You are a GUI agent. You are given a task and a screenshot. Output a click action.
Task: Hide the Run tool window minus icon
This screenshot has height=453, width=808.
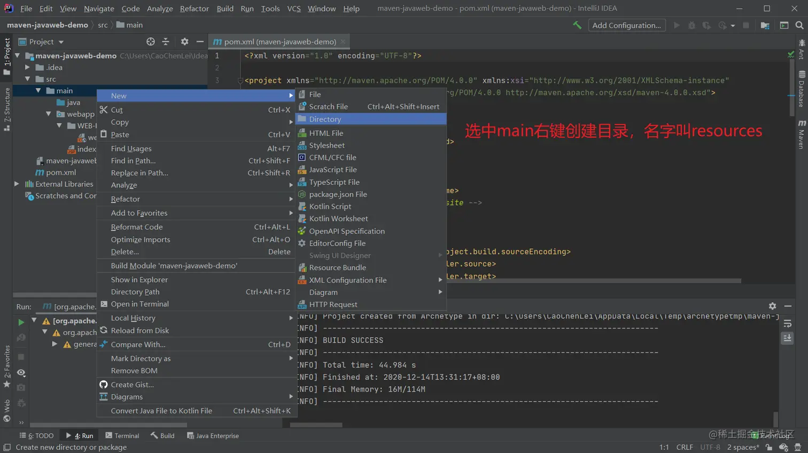pos(788,306)
